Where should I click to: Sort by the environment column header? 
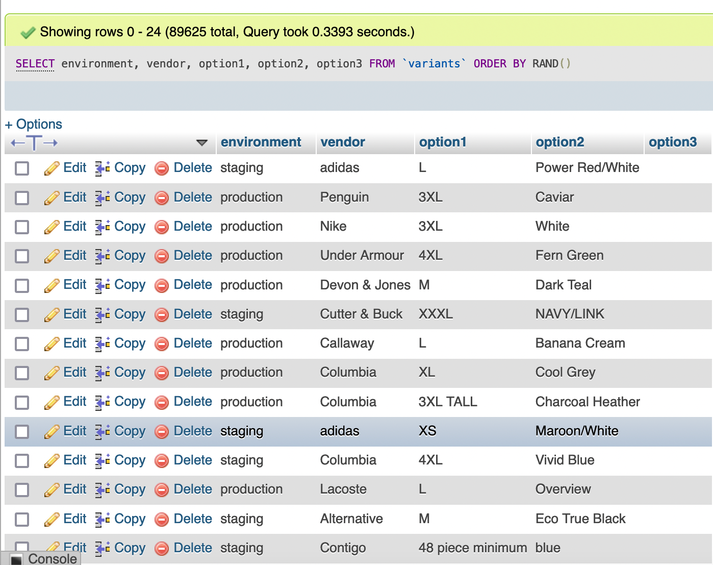(261, 142)
